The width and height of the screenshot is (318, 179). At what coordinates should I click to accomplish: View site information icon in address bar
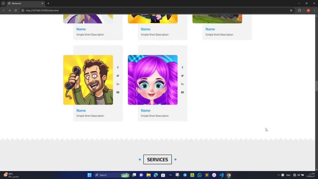(x=23, y=10)
